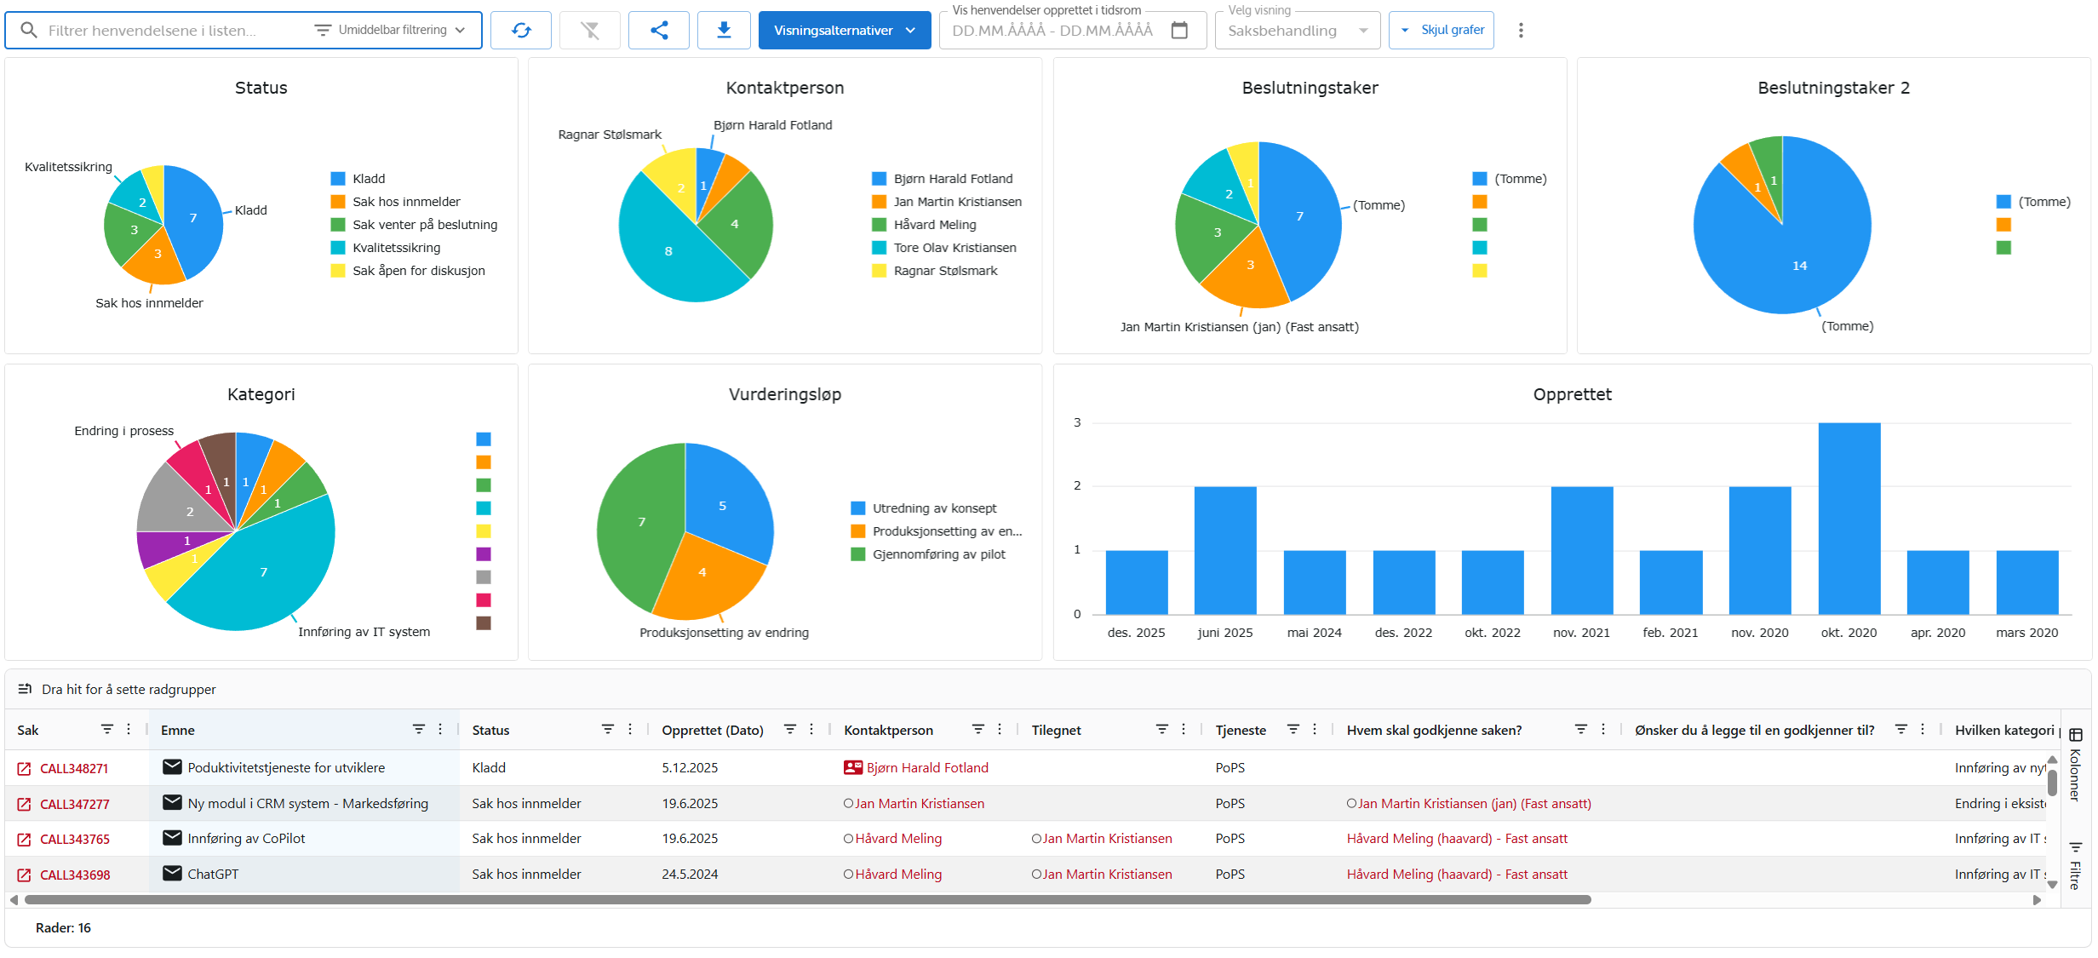2098x958 pixels.
Task: Click filter icon in Status column header
Action: pos(608,730)
